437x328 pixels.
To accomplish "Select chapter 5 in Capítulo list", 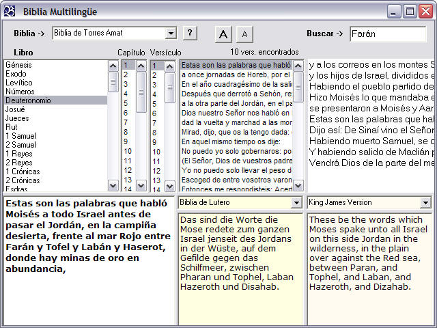I will [129, 103].
